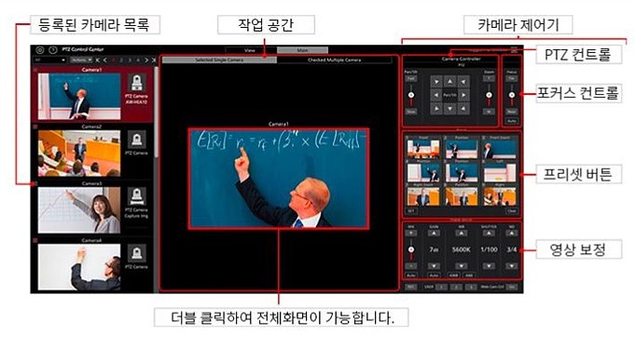The width and height of the screenshot is (635, 349).
Task: Enable Auto focus button
Action: (512, 121)
